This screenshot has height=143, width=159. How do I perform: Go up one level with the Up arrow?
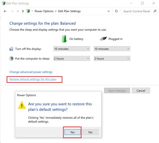coord(23,11)
